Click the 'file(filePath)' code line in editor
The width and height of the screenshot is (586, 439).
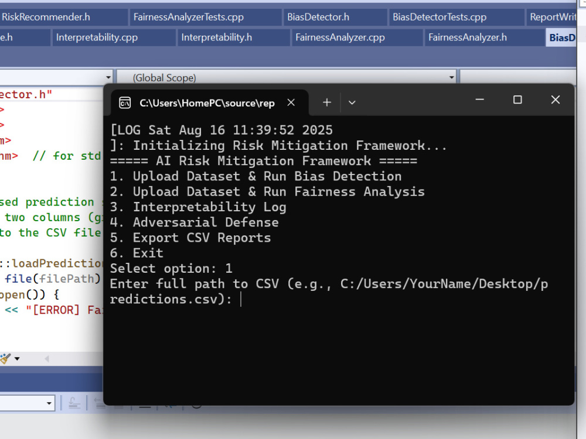53,279
